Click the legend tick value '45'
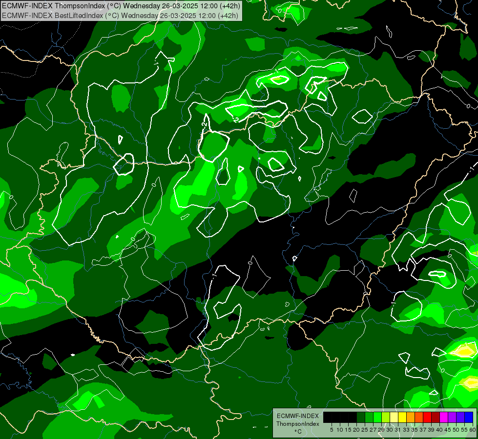 point(448,430)
